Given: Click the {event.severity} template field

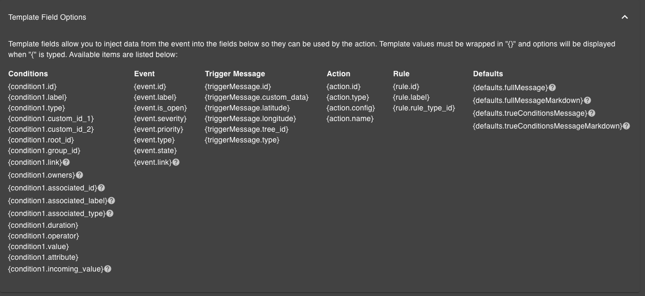Looking at the screenshot, I should (x=160, y=118).
